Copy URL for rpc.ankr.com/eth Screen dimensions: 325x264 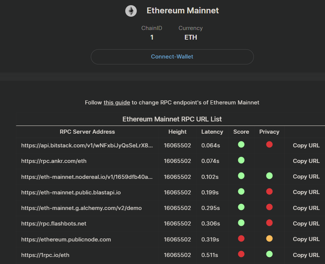pos(306,161)
